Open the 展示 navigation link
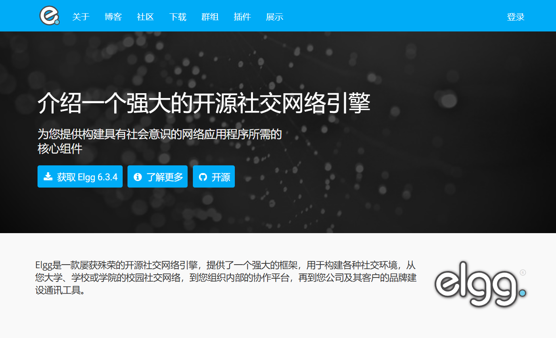The width and height of the screenshot is (556, 338). click(x=274, y=17)
